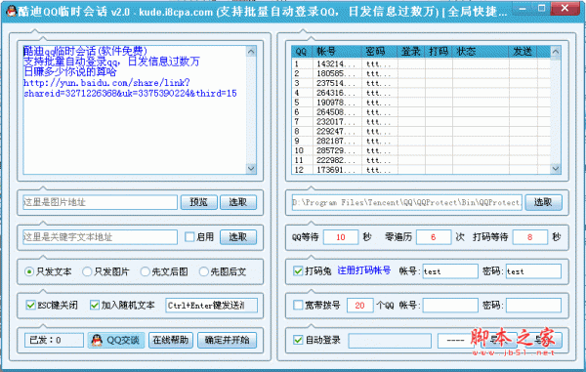Screen dimensions: 586x372
Task: Select account row 222982...
Action: click(x=421, y=160)
